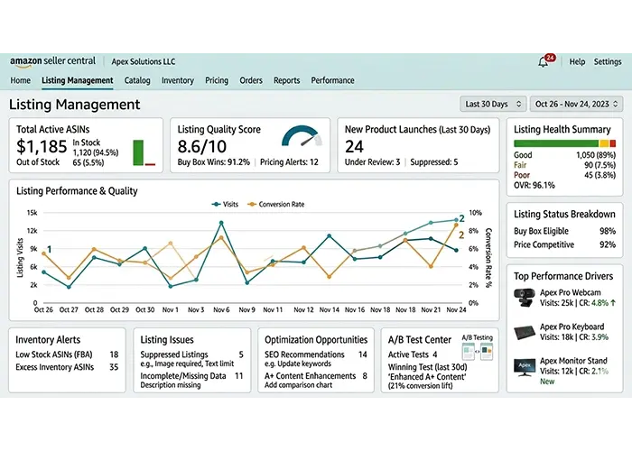Click the Incomplete/Missing Data row
This screenshot has width=632, height=451.
[191, 376]
